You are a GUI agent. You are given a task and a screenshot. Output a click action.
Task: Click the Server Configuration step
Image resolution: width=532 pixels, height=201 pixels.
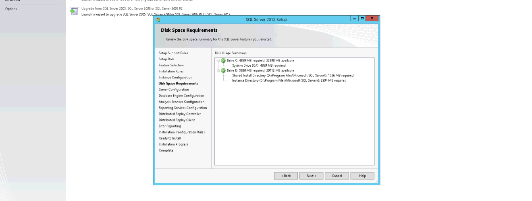click(x=173, y=90)
